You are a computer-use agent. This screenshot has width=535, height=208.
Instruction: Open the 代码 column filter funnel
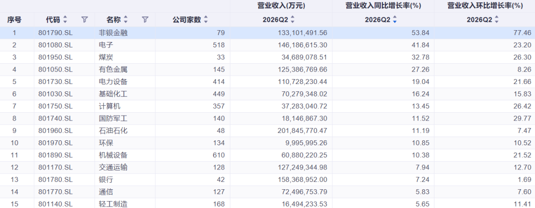(85, 20)
